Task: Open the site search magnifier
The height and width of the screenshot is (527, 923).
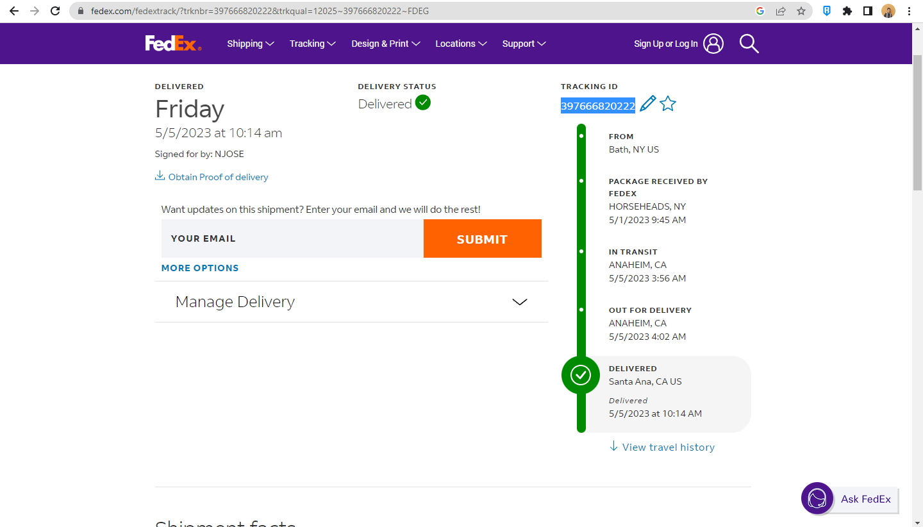Action: tap(749, 44)
